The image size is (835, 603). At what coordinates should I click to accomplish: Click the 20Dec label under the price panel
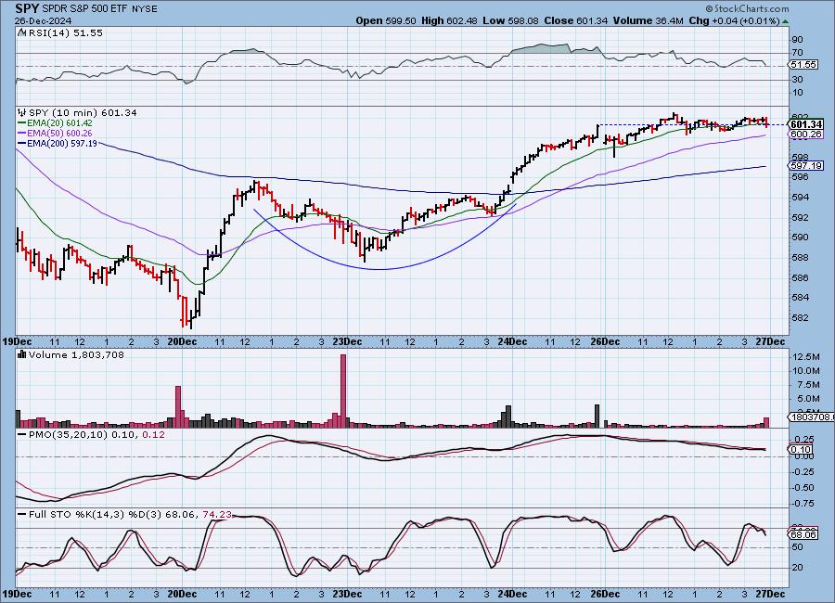[x=182, y=341]
